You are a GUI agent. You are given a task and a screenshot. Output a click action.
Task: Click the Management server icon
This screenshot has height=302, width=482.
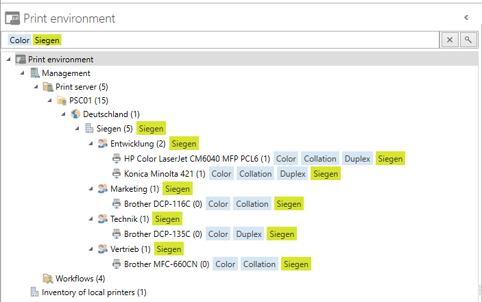pos(34,73)
